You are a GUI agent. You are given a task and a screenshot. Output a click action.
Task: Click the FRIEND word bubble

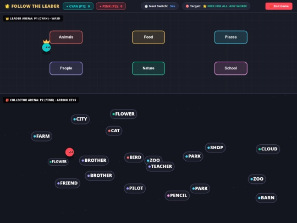68,183
